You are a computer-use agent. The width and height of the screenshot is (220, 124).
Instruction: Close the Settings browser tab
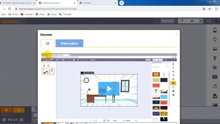(x=115, y=3)
